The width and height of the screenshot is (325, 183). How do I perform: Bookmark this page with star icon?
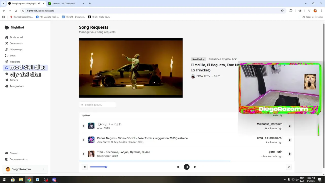point(282,11)
